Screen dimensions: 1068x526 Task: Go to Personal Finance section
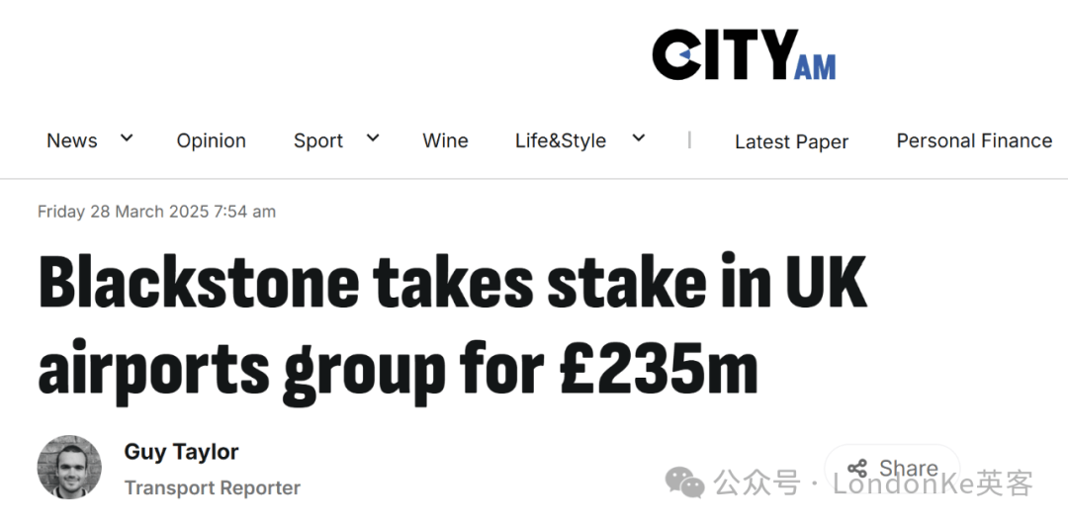pyautogui.click(x=974, y=140)
